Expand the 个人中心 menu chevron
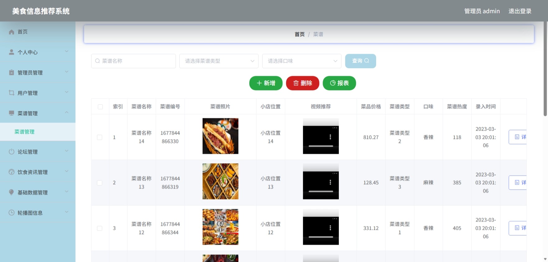Screen dimensions: 548x262 [x=67, y=51]
